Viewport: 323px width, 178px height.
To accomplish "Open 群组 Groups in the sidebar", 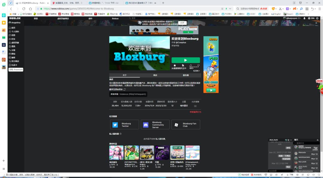I will click(12, 54).
